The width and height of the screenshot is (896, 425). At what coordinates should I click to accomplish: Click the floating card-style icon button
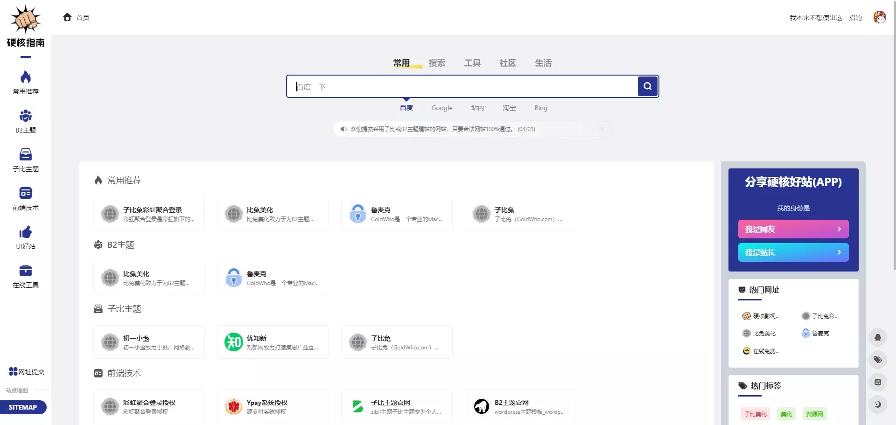[x=878, y=382]
